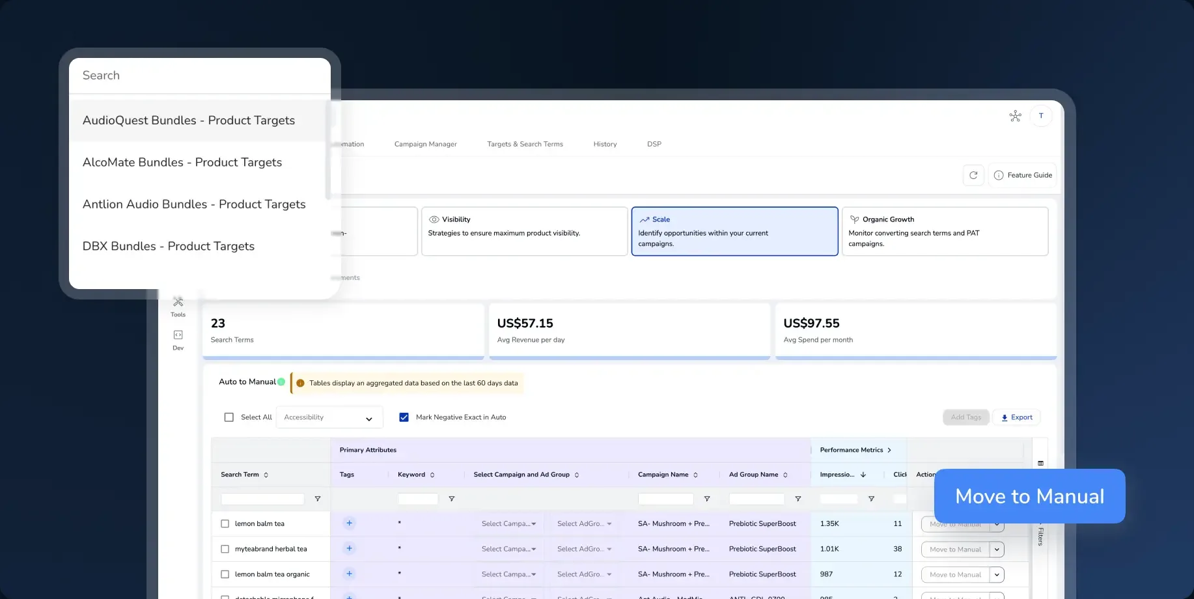Open the network graph icon in header

(1015, 116)
